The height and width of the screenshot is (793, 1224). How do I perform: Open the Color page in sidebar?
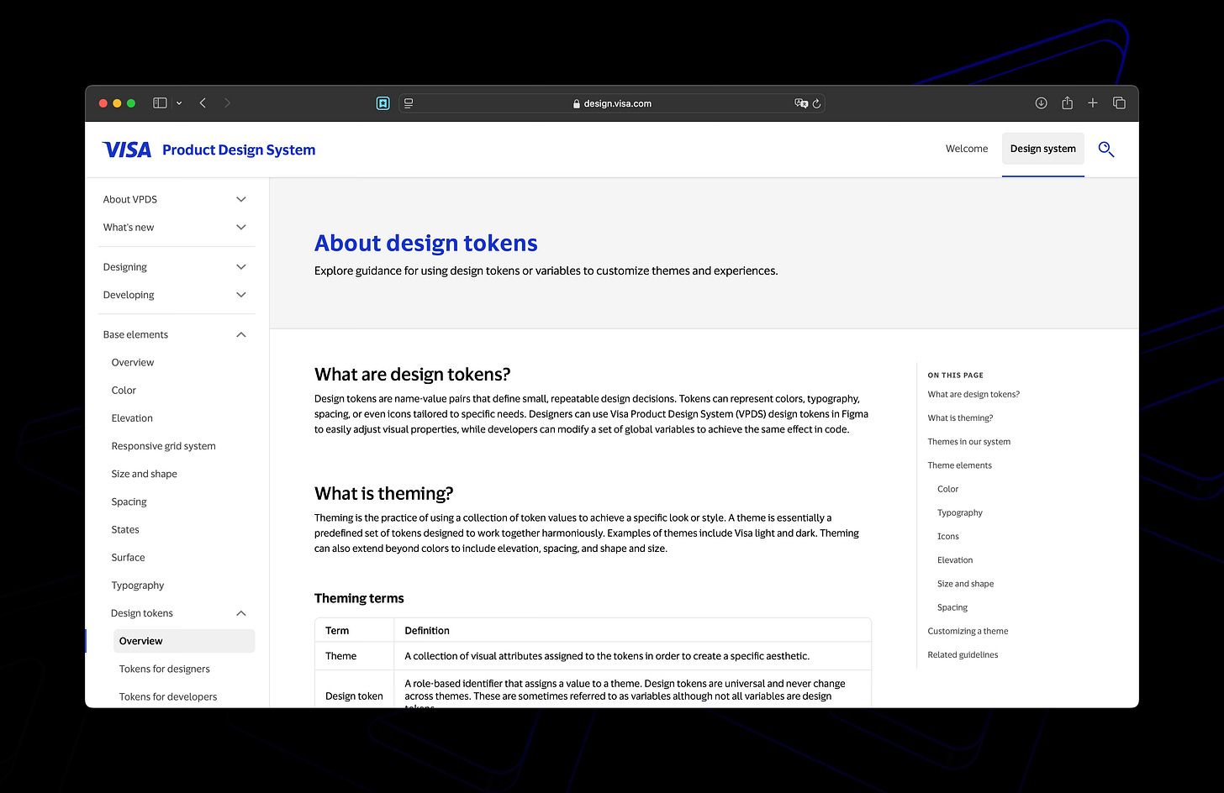pyautogui.click(x=124, y=390)
